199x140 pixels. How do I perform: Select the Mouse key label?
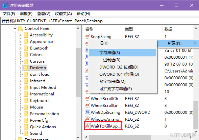point(37,107)
